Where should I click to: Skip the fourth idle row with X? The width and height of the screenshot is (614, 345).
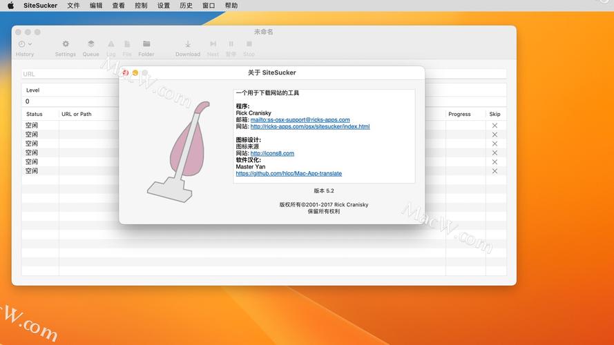pos(495,152)
